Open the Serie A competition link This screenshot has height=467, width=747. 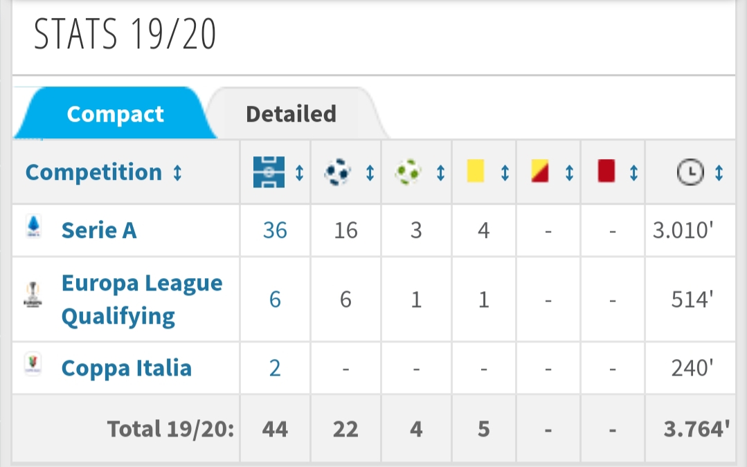[x=99, y=230]
